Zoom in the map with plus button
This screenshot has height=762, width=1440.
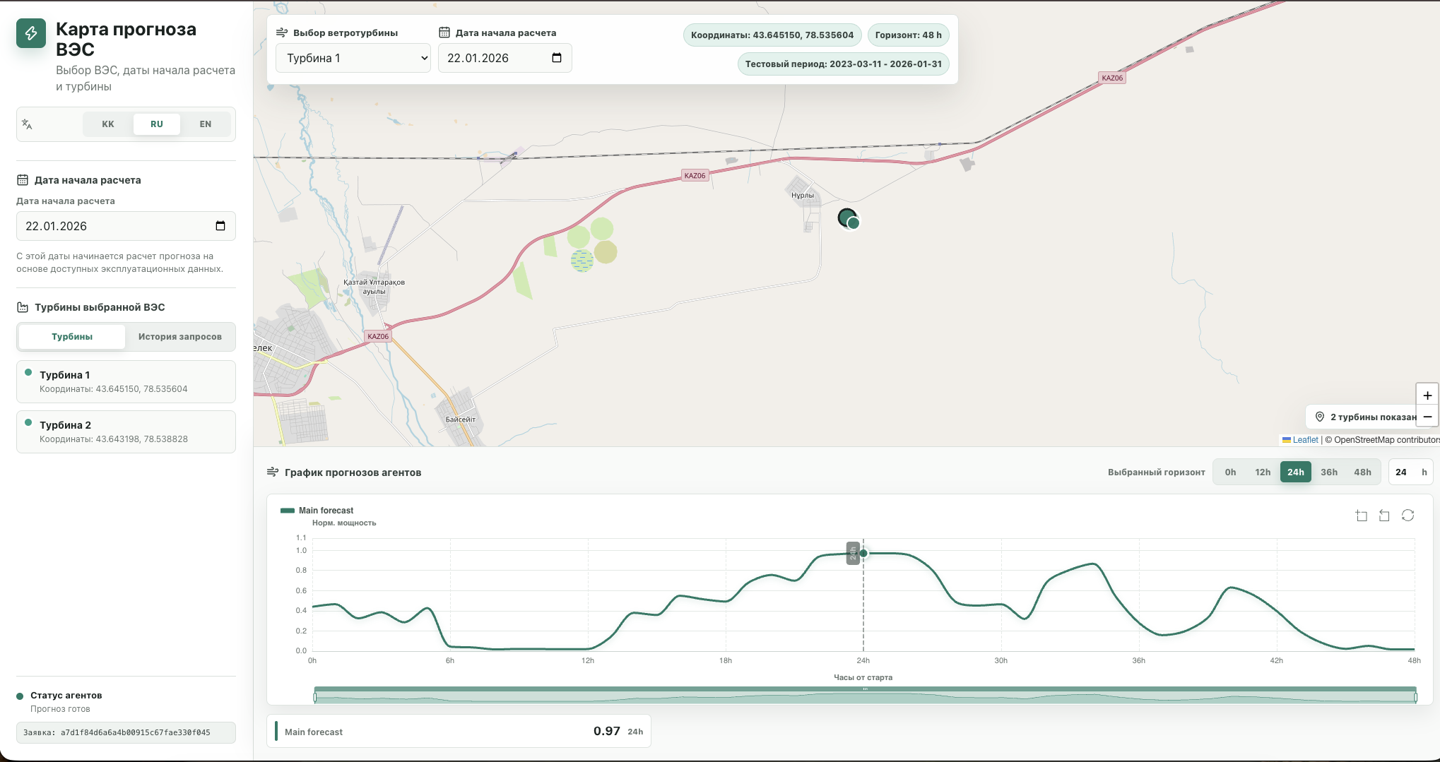(1427, 395)
